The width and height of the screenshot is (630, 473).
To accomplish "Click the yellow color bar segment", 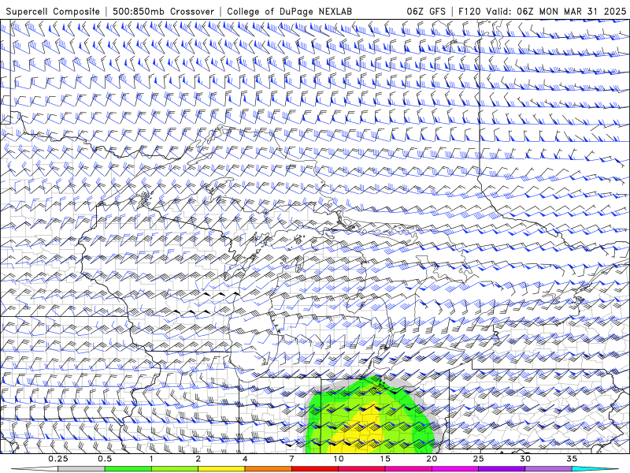I will [x=221, y=469].
